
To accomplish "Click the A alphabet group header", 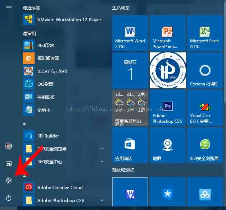I will [24, 176].
